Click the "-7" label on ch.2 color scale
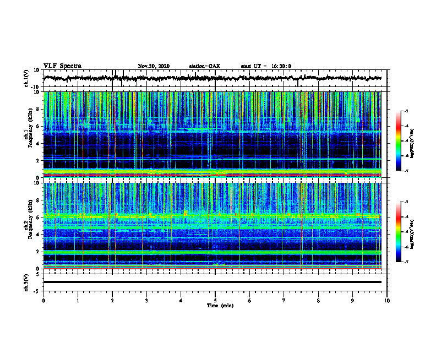 point(406,262)
